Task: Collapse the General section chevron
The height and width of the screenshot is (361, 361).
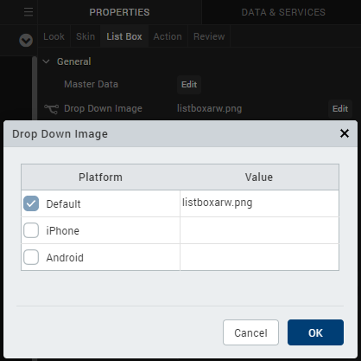Action: tap(46, 61)
